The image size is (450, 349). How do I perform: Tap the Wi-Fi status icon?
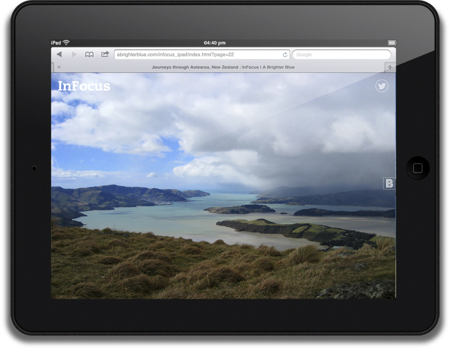[66, 43]
